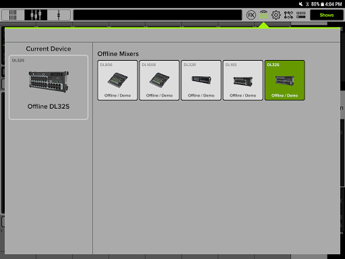Open the settings gear icon
This screenshot has width=345, height=259.
276,15
